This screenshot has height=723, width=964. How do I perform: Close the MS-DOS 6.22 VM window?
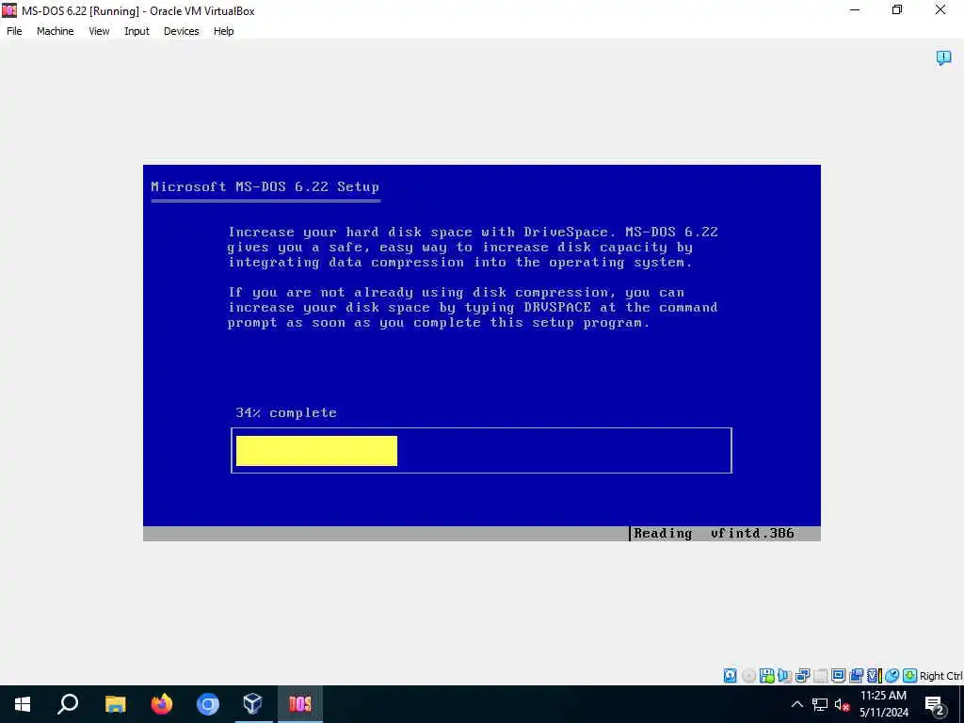[940, 10]
